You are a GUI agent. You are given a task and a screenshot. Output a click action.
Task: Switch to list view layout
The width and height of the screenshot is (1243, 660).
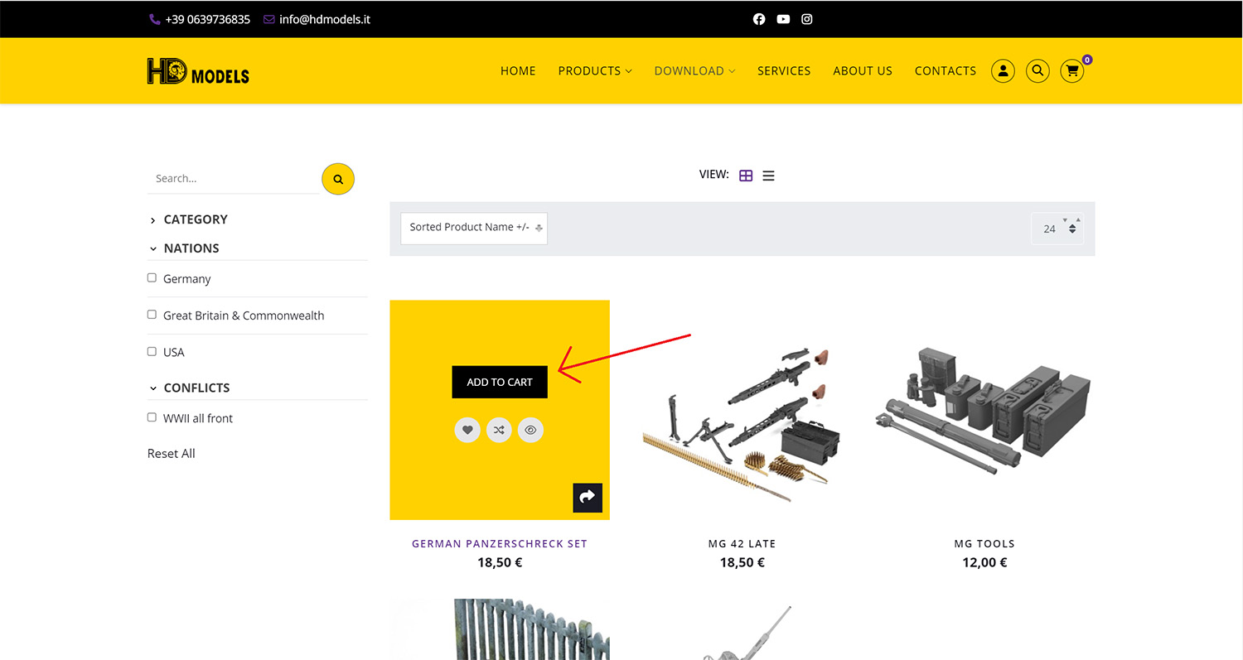769,176
